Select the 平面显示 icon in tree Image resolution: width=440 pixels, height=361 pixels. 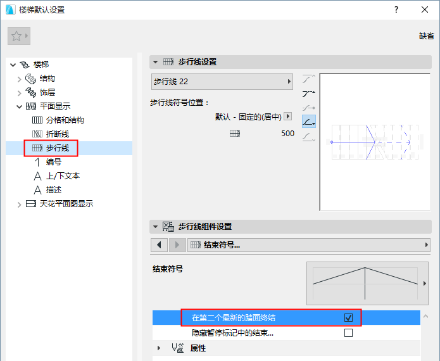[x=31, y=106]
